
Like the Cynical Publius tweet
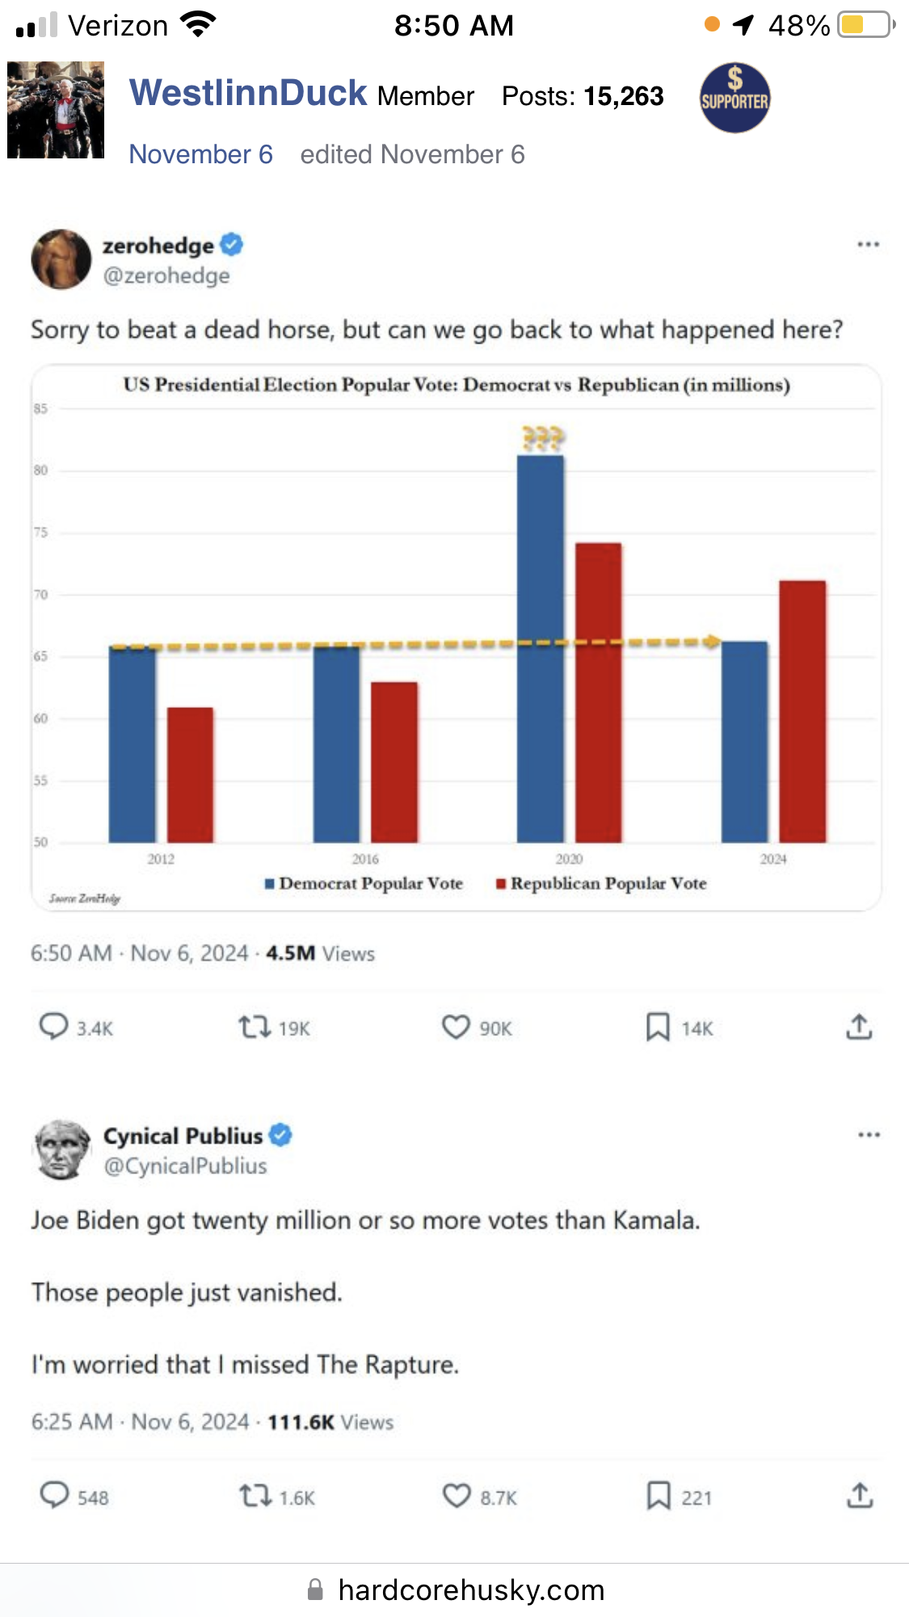pyautogui.click(x=457, y=1496)
